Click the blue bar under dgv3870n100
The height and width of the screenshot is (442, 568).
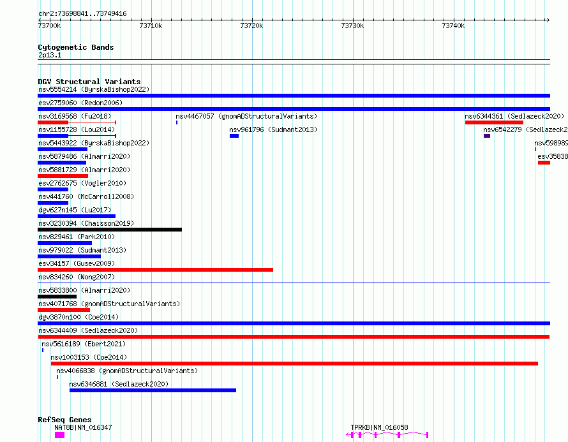[294, 323]
